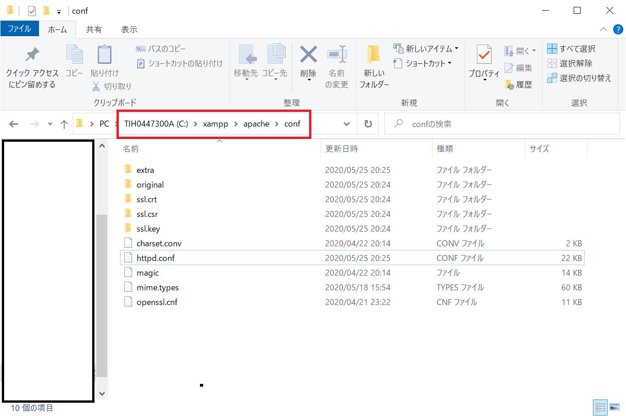This screenshot has height=416, width=626.
Task: Copy path command in ribbon
Action: tap(161, 49)
